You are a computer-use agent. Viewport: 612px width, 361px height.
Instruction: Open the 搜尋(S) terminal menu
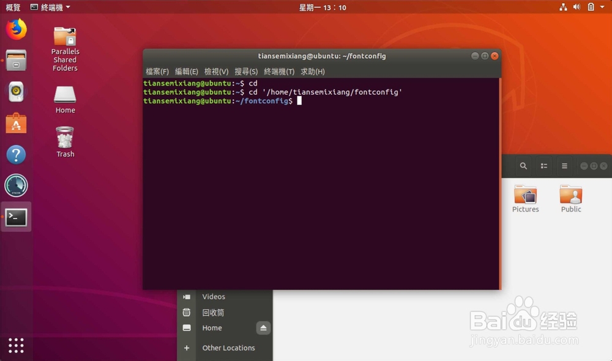[246, 72]
